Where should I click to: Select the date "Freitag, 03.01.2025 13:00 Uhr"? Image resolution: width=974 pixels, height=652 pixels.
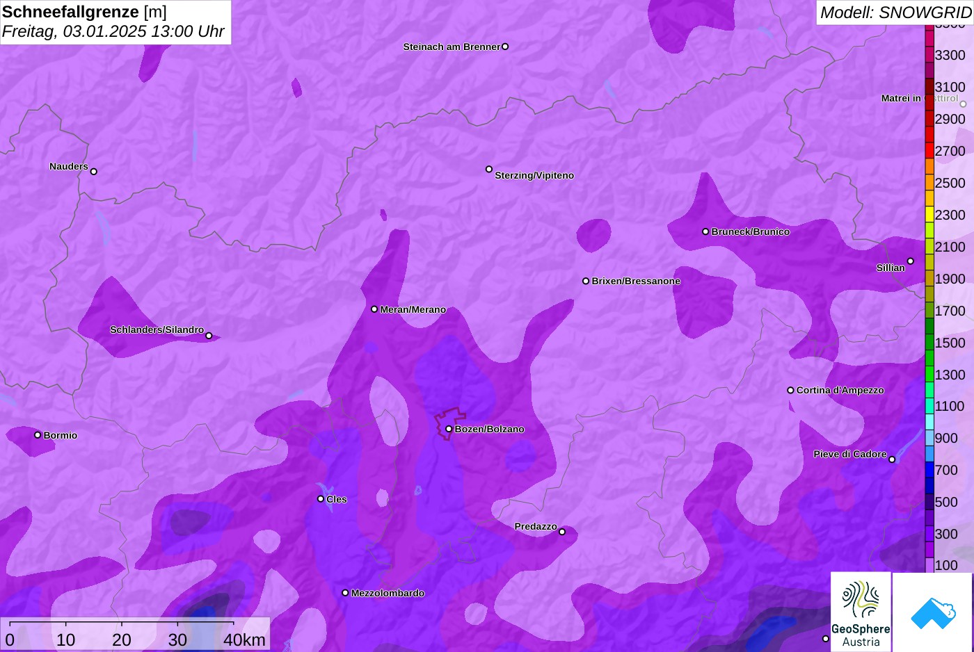click(113, 32)
